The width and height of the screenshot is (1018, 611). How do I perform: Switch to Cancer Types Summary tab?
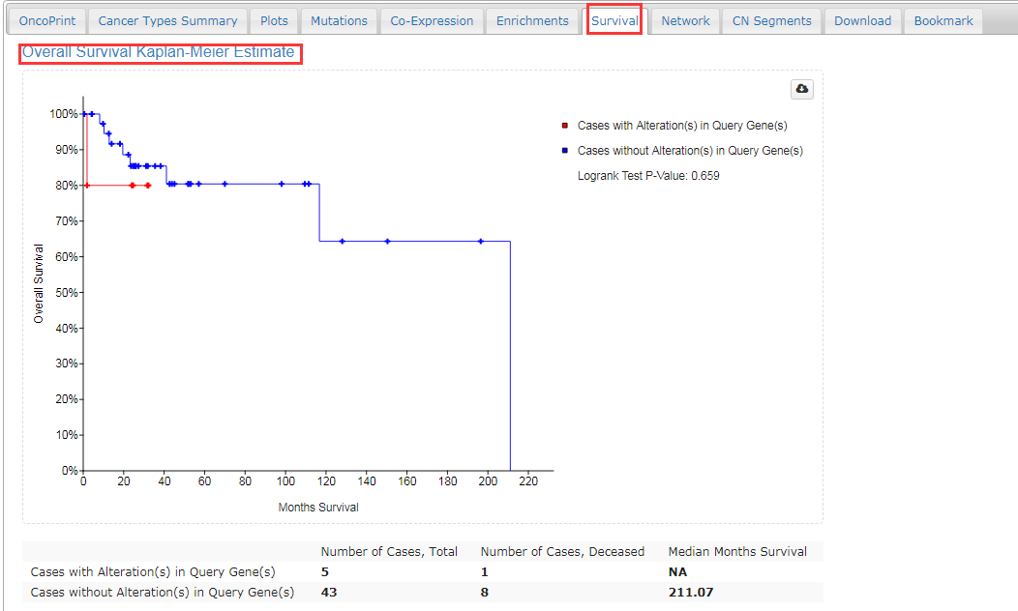click(x=167, y=21)
